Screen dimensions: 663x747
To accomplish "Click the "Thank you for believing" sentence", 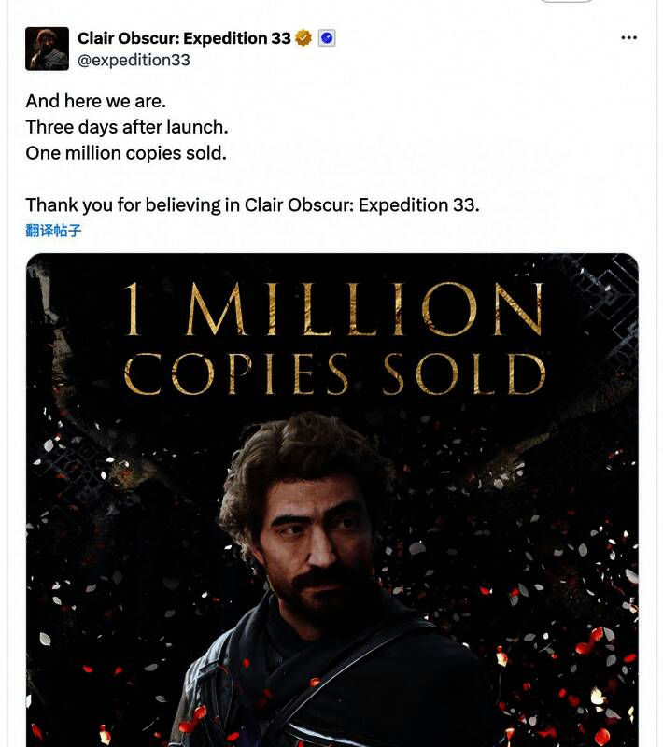I will click(252, 204).
